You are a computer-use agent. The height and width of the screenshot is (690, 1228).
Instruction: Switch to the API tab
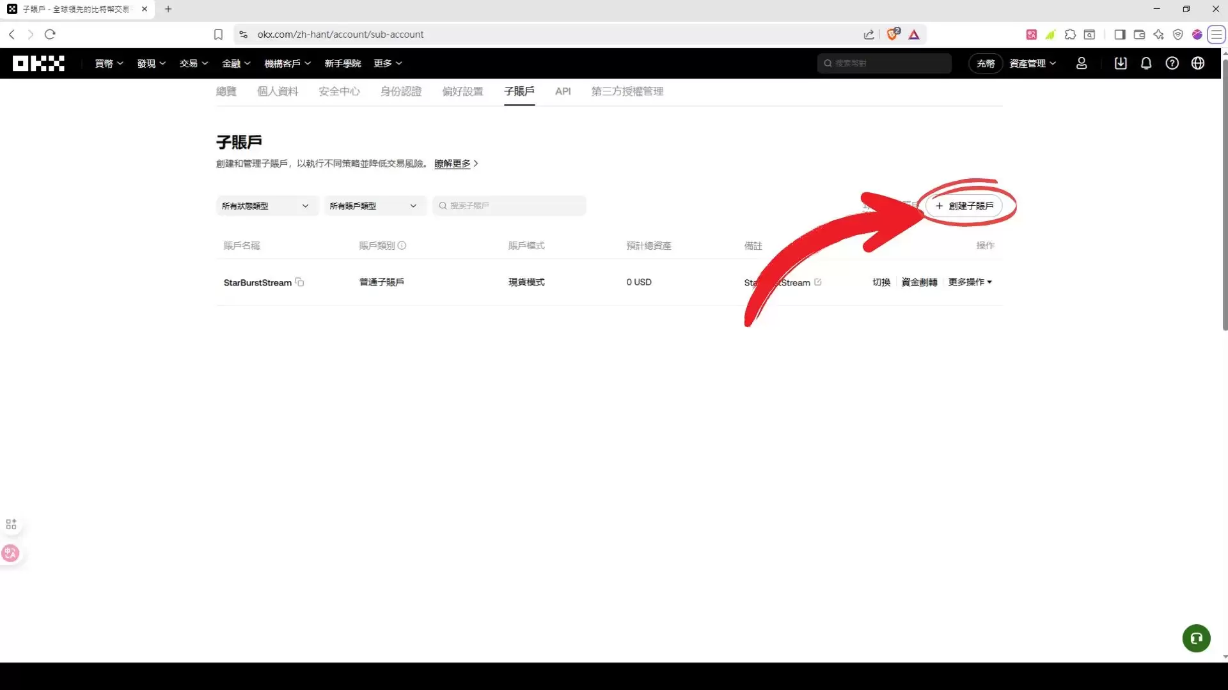(563, 91)
